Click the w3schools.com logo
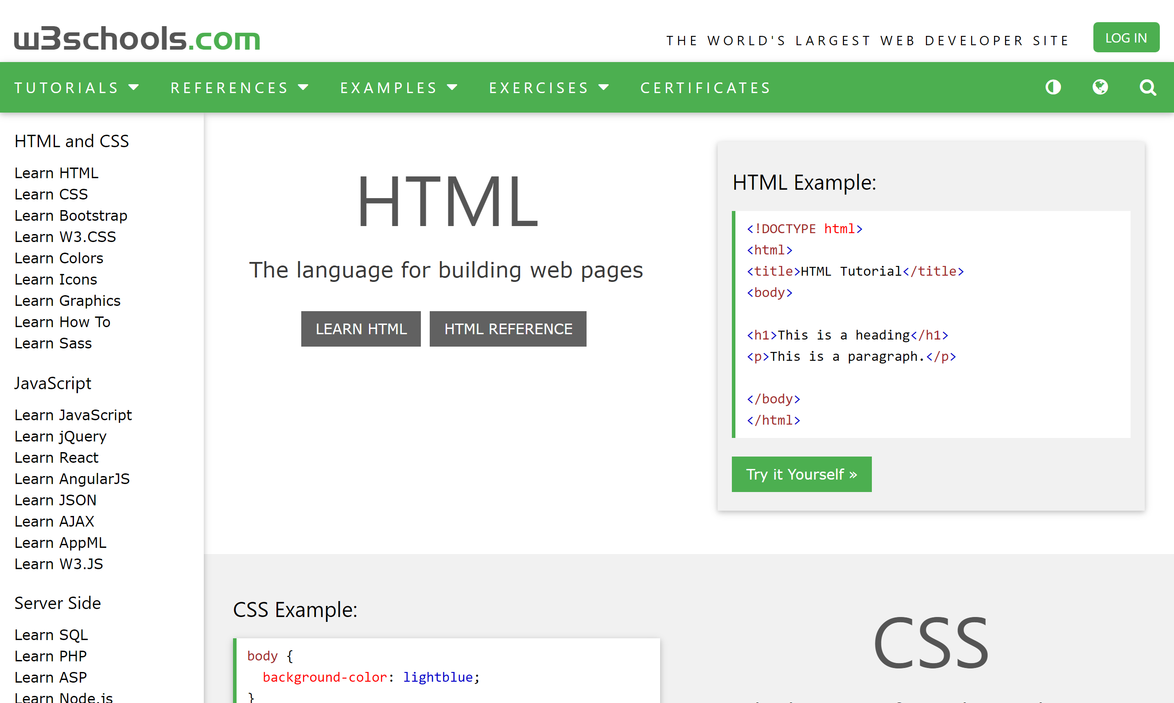 click(137, 39)
